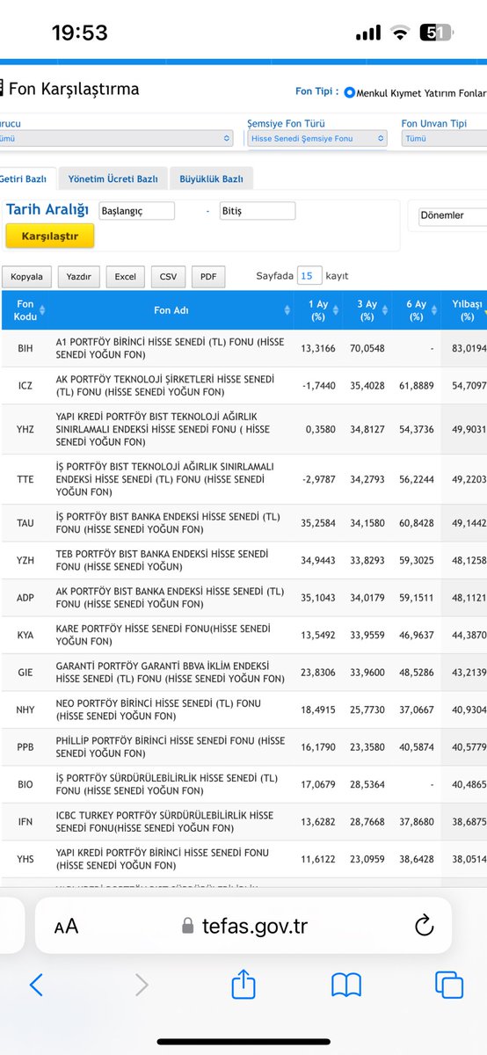Open Safari tabs overview icon
Viewport: 487px width, 1055px height.
point(449,985)
